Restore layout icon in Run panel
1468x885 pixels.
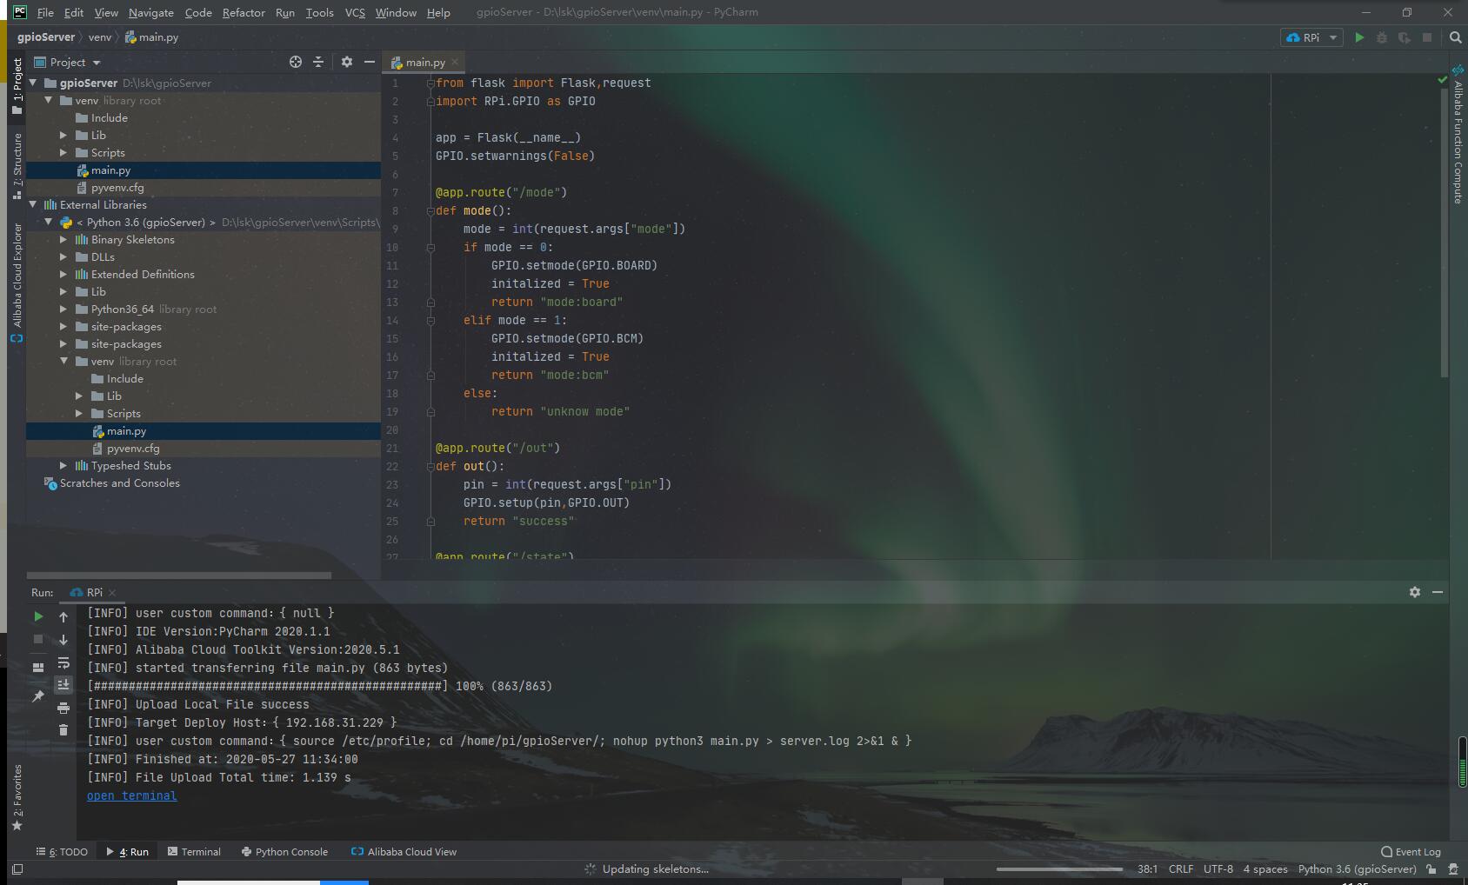(x=38, y=667)
